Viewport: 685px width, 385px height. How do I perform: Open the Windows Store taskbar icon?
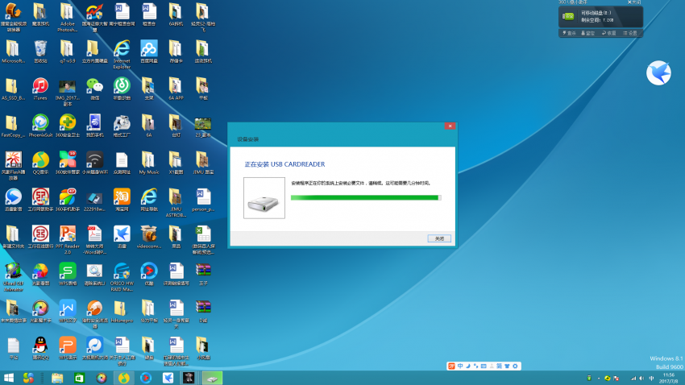pyautogui.click(x=79, y=378)
